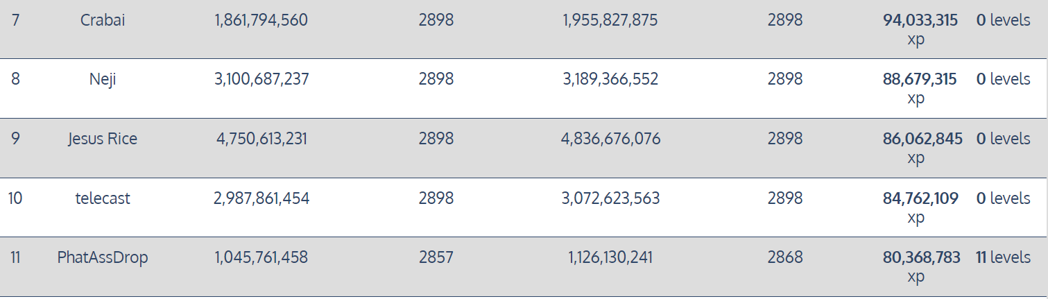Select the Jesus Rice player name

tap(103, 139)
